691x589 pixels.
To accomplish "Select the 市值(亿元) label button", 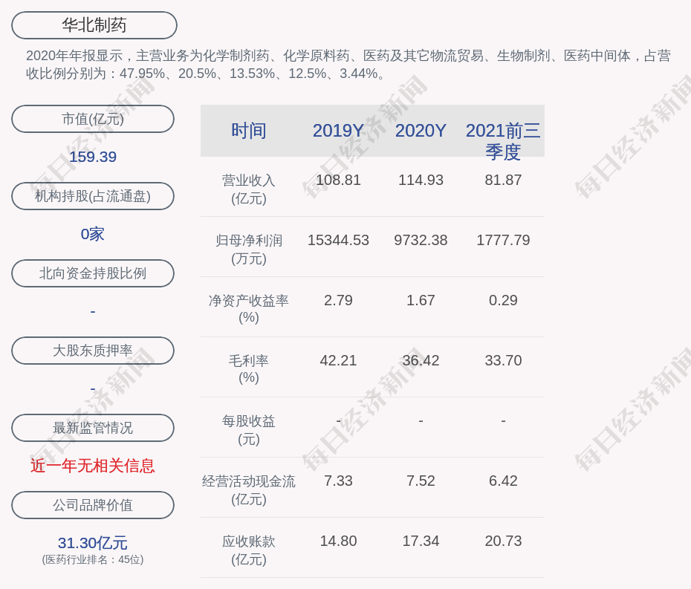I will click(x=93, y=119).
